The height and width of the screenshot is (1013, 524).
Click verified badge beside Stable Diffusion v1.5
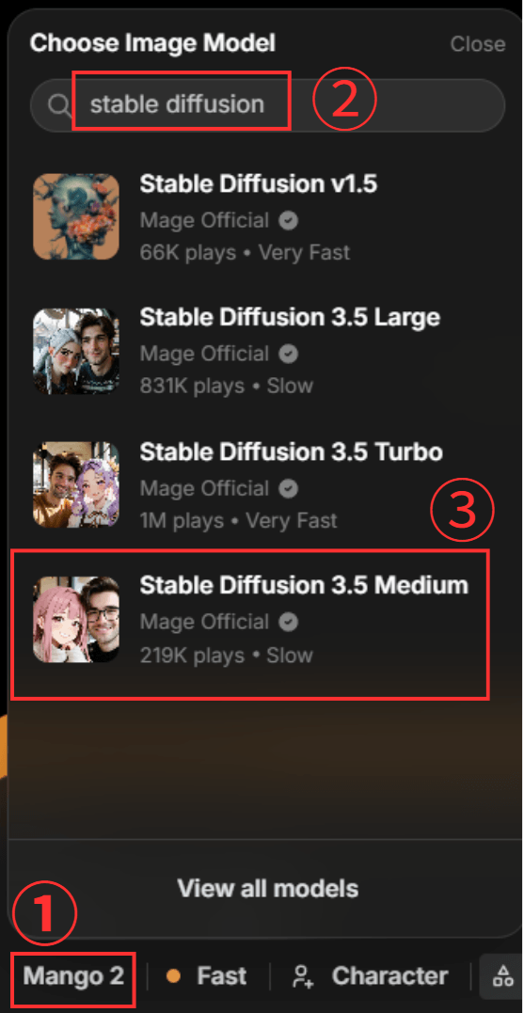coord(288,221)
